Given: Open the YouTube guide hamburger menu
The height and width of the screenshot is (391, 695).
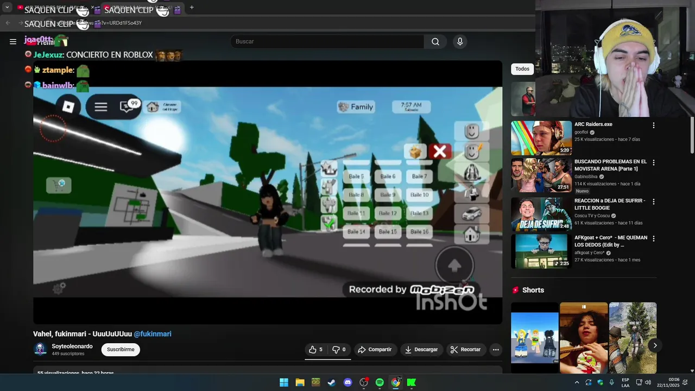Looking at the screenshot, I should point(13,41).
